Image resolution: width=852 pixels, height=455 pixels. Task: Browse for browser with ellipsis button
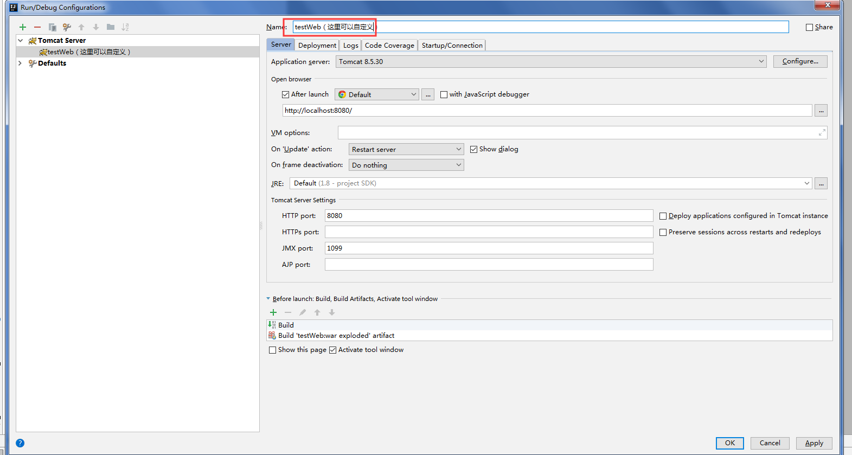tap(428, 95)
